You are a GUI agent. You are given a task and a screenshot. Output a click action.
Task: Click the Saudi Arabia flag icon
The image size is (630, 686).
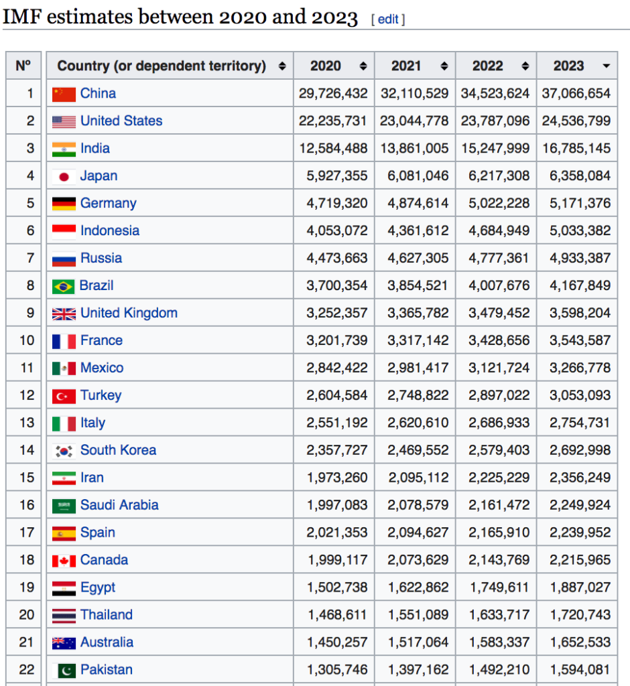(64, 506)
